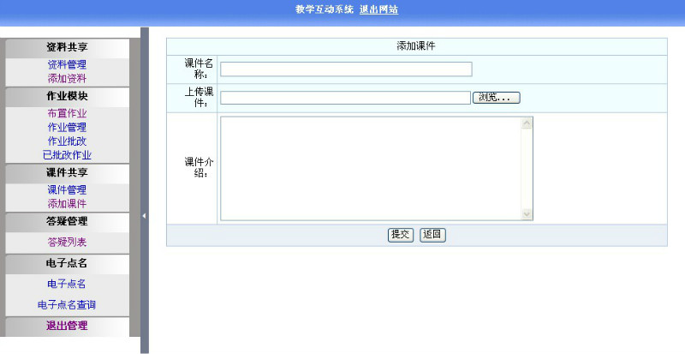Image resolution: width=685 pixels, height=354 pixels.
Task: Click 退出管理 at the sidebar bottom
Action: coord(67,326)
